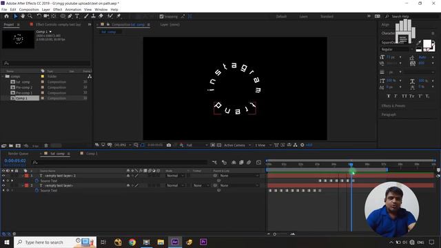
Task: Create a new folder in Project panel
Action: [x=11, y=145]
